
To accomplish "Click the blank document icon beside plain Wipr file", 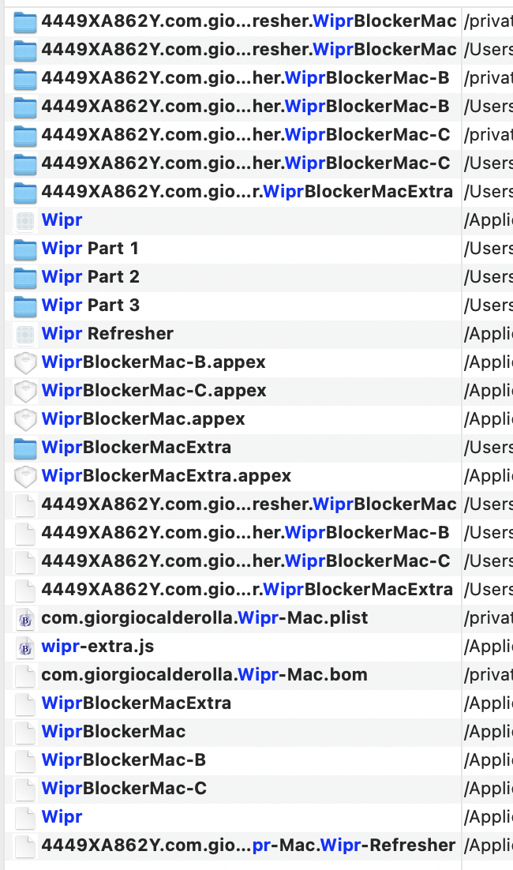I will coord(25,817).
